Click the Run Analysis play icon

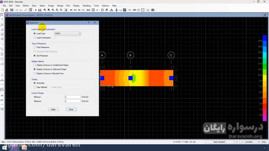tap(36, 10)
